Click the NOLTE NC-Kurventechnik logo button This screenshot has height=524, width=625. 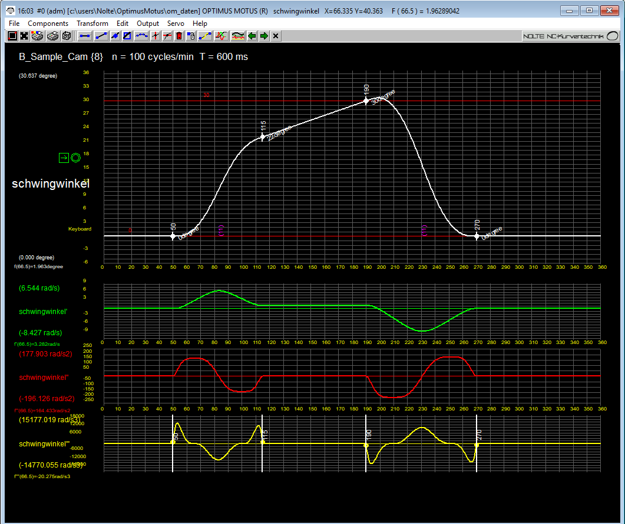570,36
